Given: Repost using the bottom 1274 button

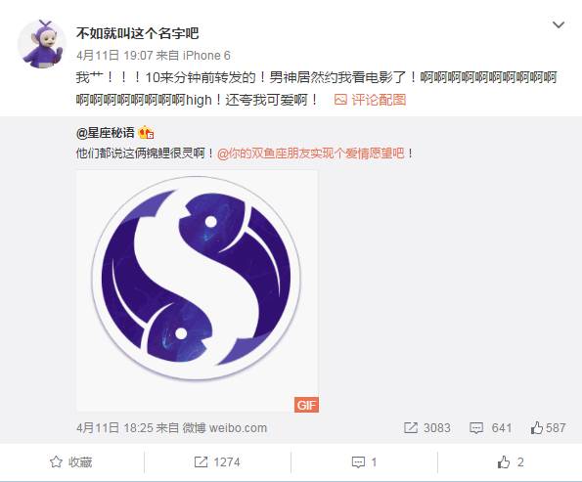Looking at the screenshot, I should coord(217,462).
